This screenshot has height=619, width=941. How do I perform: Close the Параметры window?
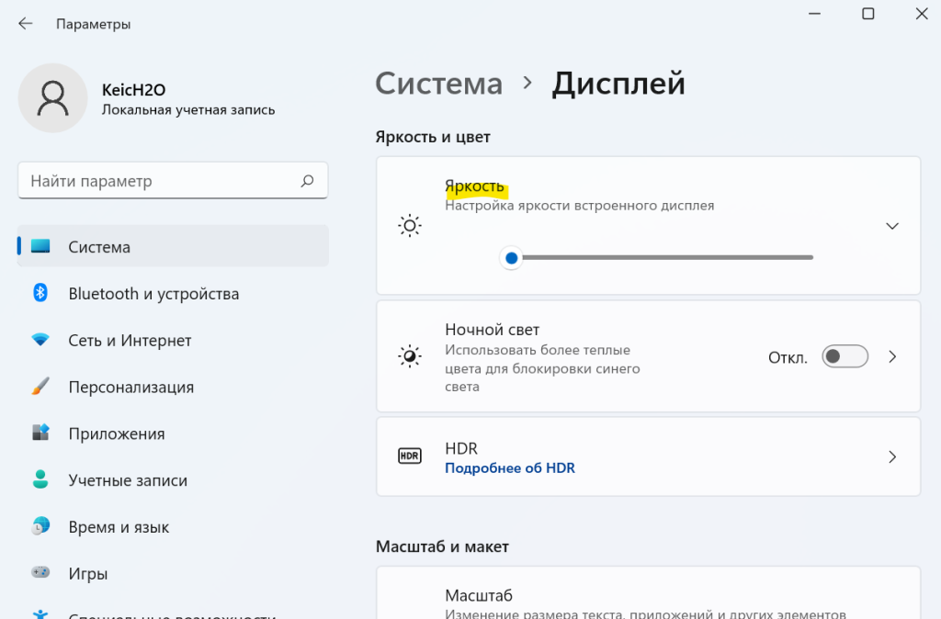[922, 14]
